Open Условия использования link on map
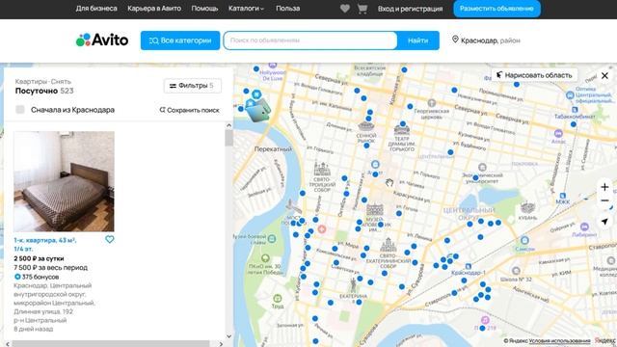Viewport: 617px width, 347px height. pyautogui.click(x=559, y=340)
